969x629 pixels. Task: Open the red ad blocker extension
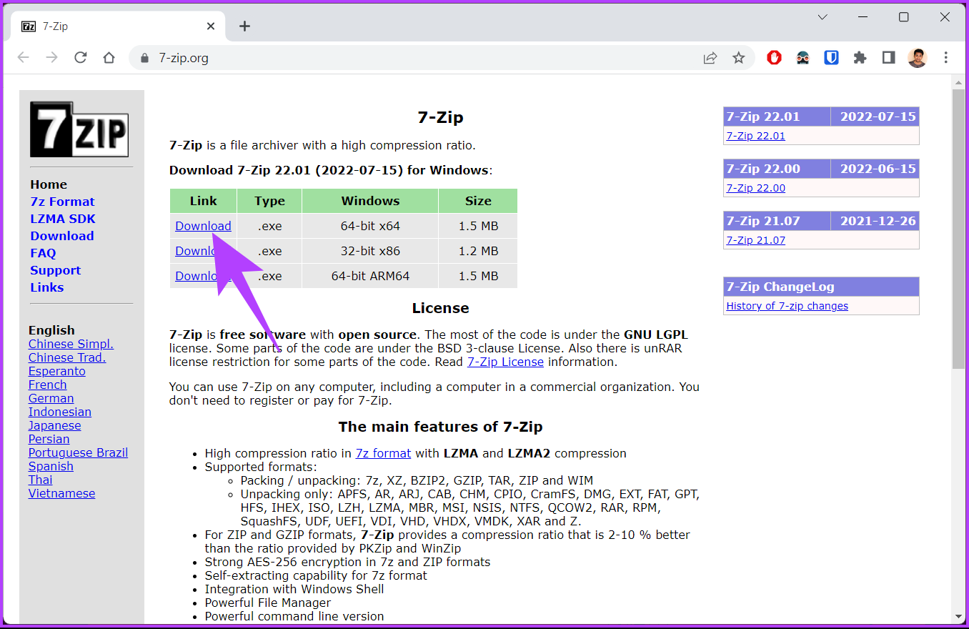(x=774, y=58)
